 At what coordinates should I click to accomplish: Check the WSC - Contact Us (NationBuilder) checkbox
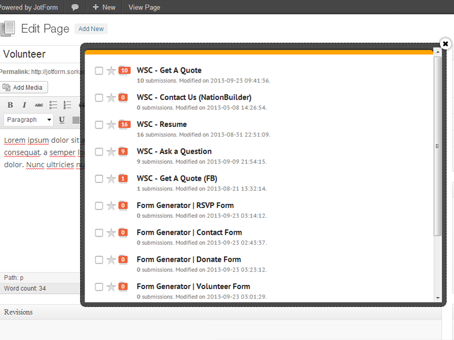tap(99, 98)
